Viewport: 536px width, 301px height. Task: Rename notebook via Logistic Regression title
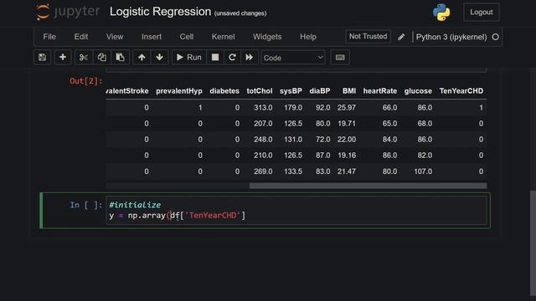[x=160, y=12]
